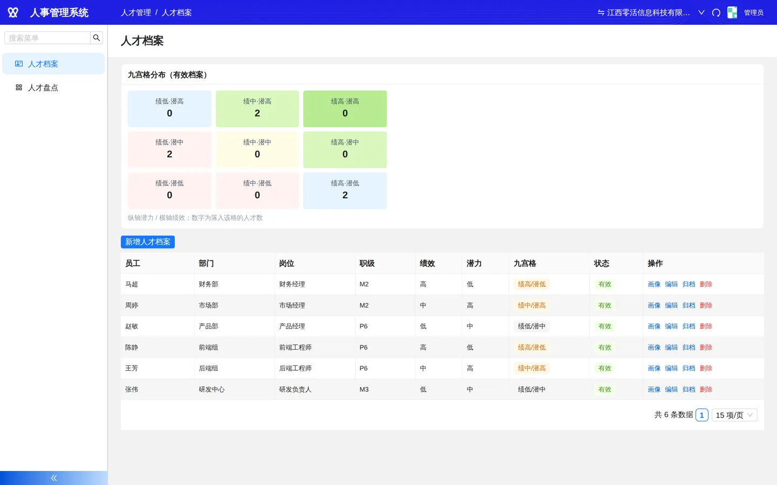This screenshot has width=777, height=485.
Task: Click 画像 link for 马超
Action: (x=654, y=285)
